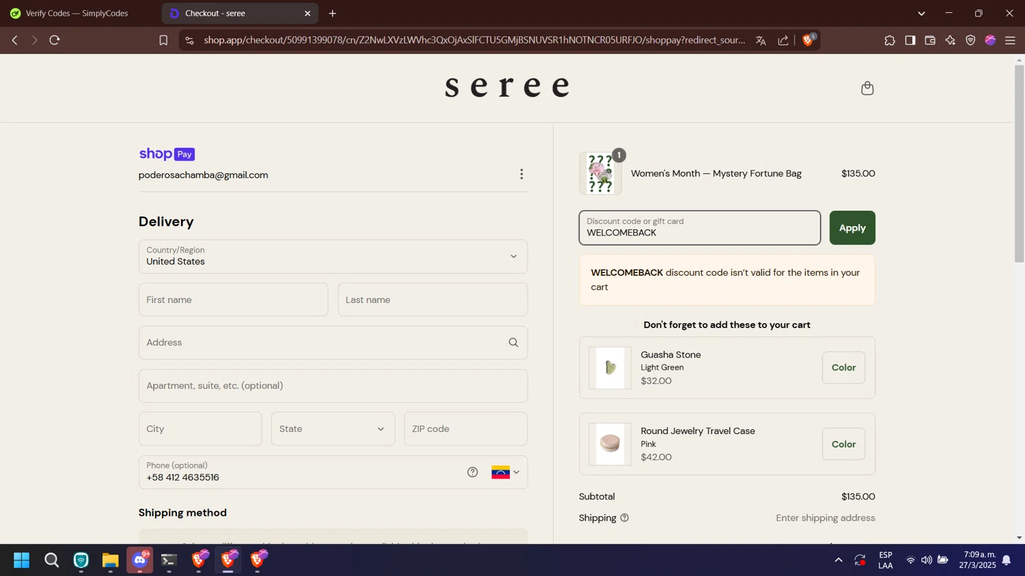
Task: Click the poderosachamba@gmail.com email text
Action: point(203,175)
